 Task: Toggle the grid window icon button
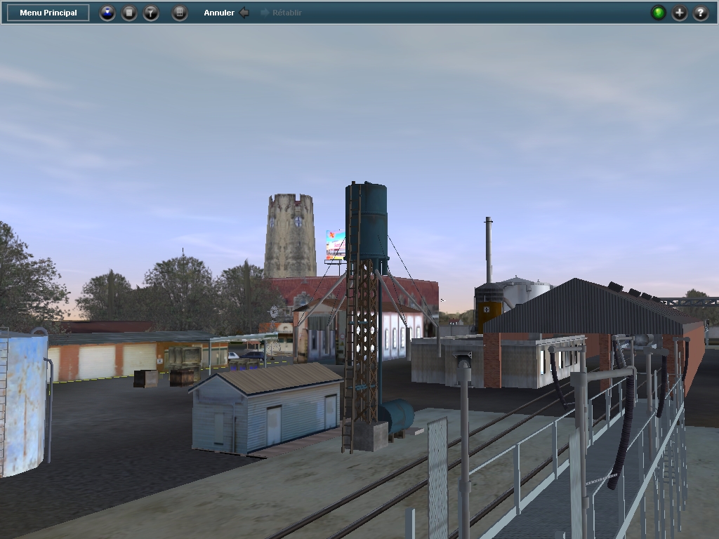point(180,13)
